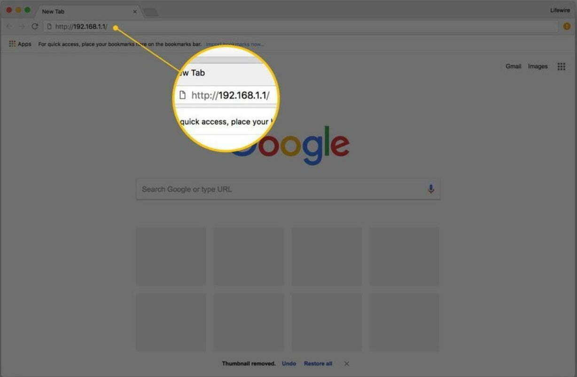This screenshot has height=377, width=577.
Task: Click Undo in thumbnail removed notice
Action: coord(289,363)
